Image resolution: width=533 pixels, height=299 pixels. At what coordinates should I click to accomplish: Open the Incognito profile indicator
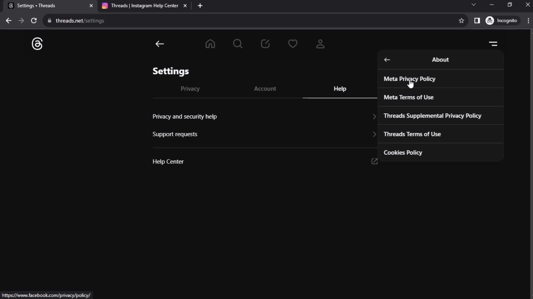pyautogui.click(x=502, y=20)
